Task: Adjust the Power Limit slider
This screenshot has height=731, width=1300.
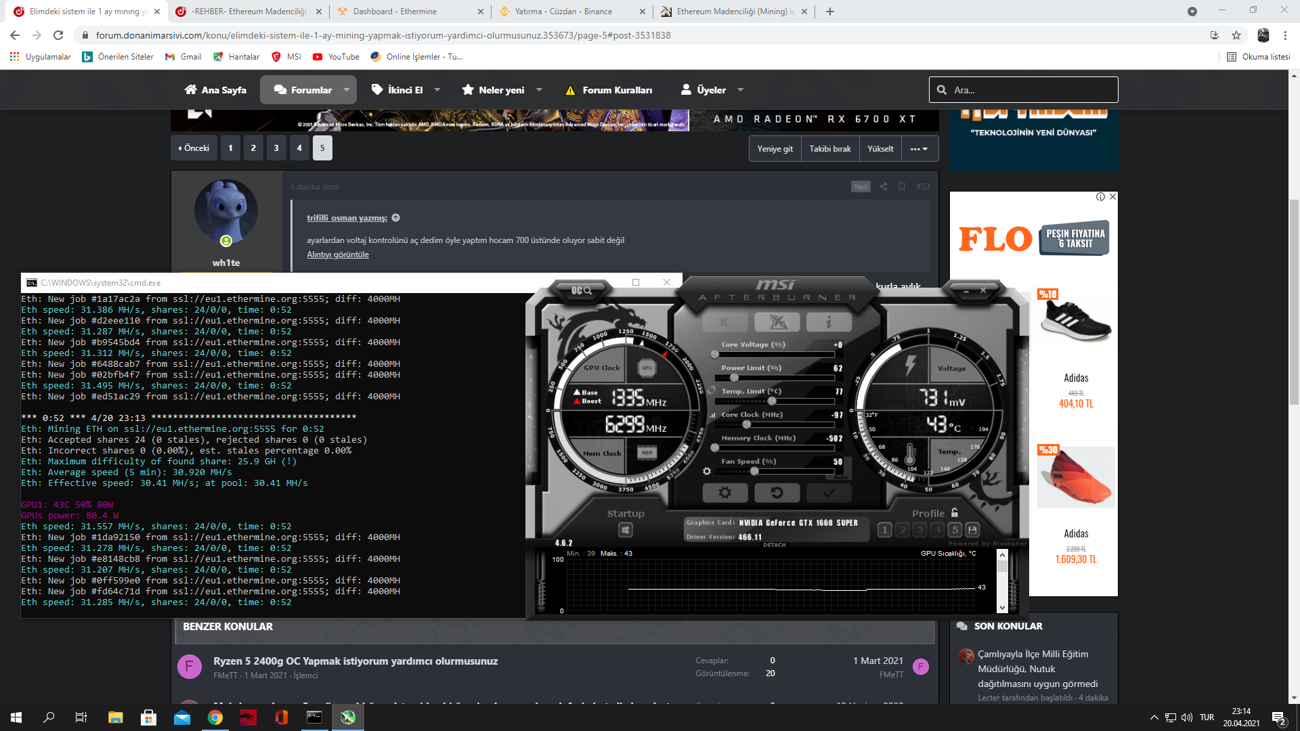Action: [774, 378]
